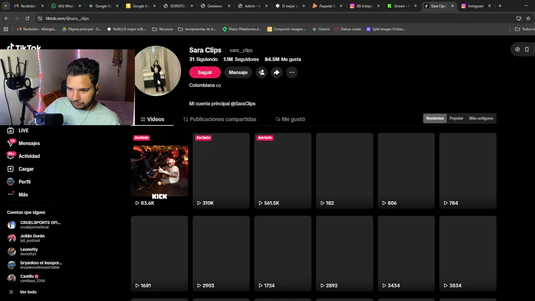Open the Todos los bookmarks folder
The height and width of the screenshot is (301, 535).
525,29
